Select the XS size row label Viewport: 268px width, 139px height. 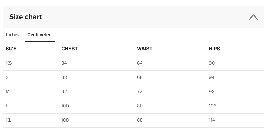click(9, 63)
